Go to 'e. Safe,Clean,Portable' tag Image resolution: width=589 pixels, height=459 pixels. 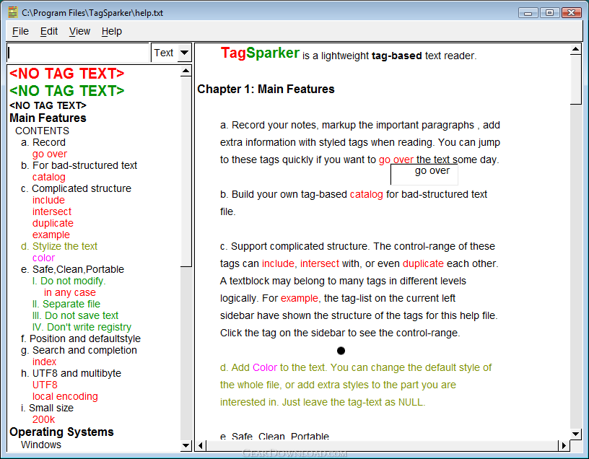click(72, 269)
